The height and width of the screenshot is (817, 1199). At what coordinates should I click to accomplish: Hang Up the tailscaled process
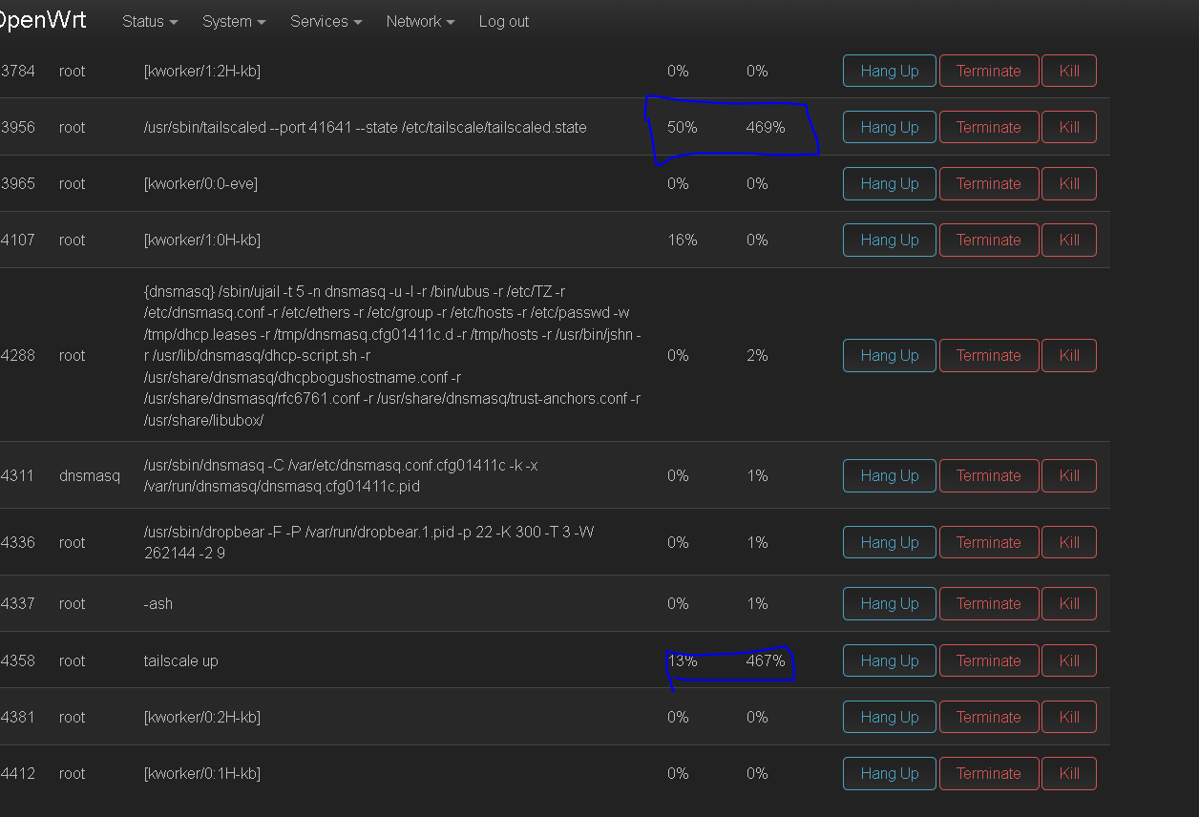890,127
